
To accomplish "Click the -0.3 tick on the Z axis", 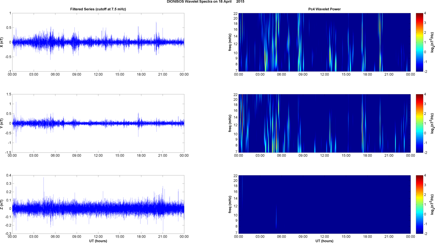I will coord(8,234).
